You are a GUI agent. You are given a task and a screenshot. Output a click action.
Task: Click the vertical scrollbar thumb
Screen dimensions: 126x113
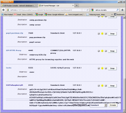click(124, 94)
